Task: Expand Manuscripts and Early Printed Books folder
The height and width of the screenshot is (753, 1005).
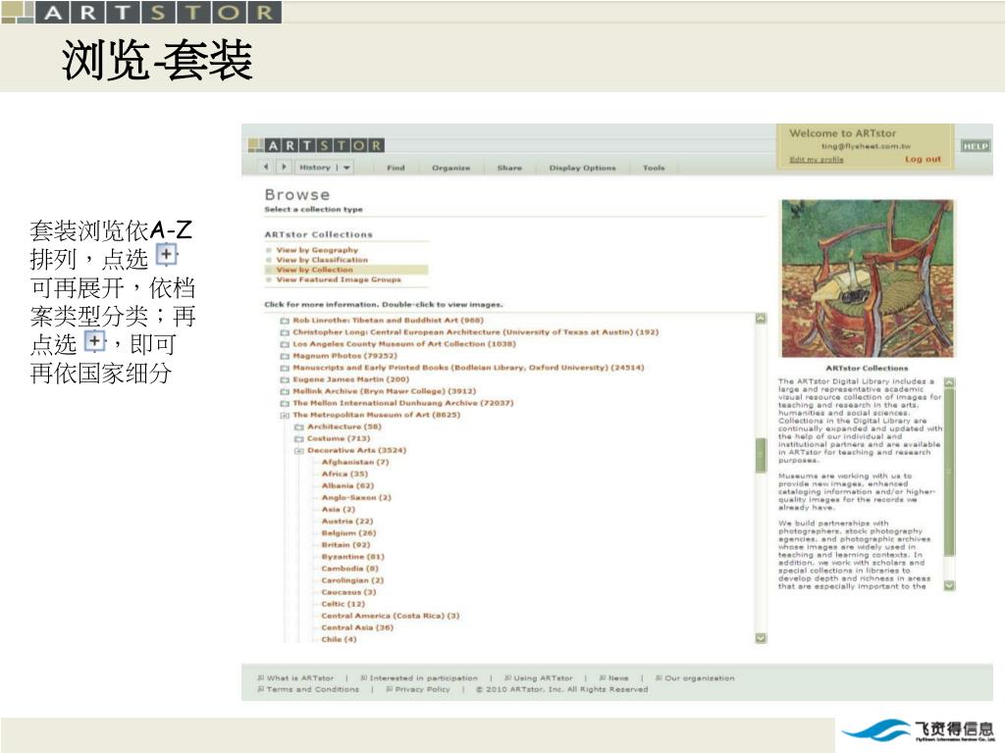Action: [x=285, y=369]
